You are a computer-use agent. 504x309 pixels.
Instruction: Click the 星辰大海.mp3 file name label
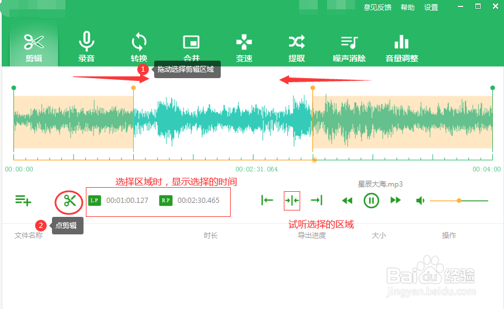pos(380,184)
